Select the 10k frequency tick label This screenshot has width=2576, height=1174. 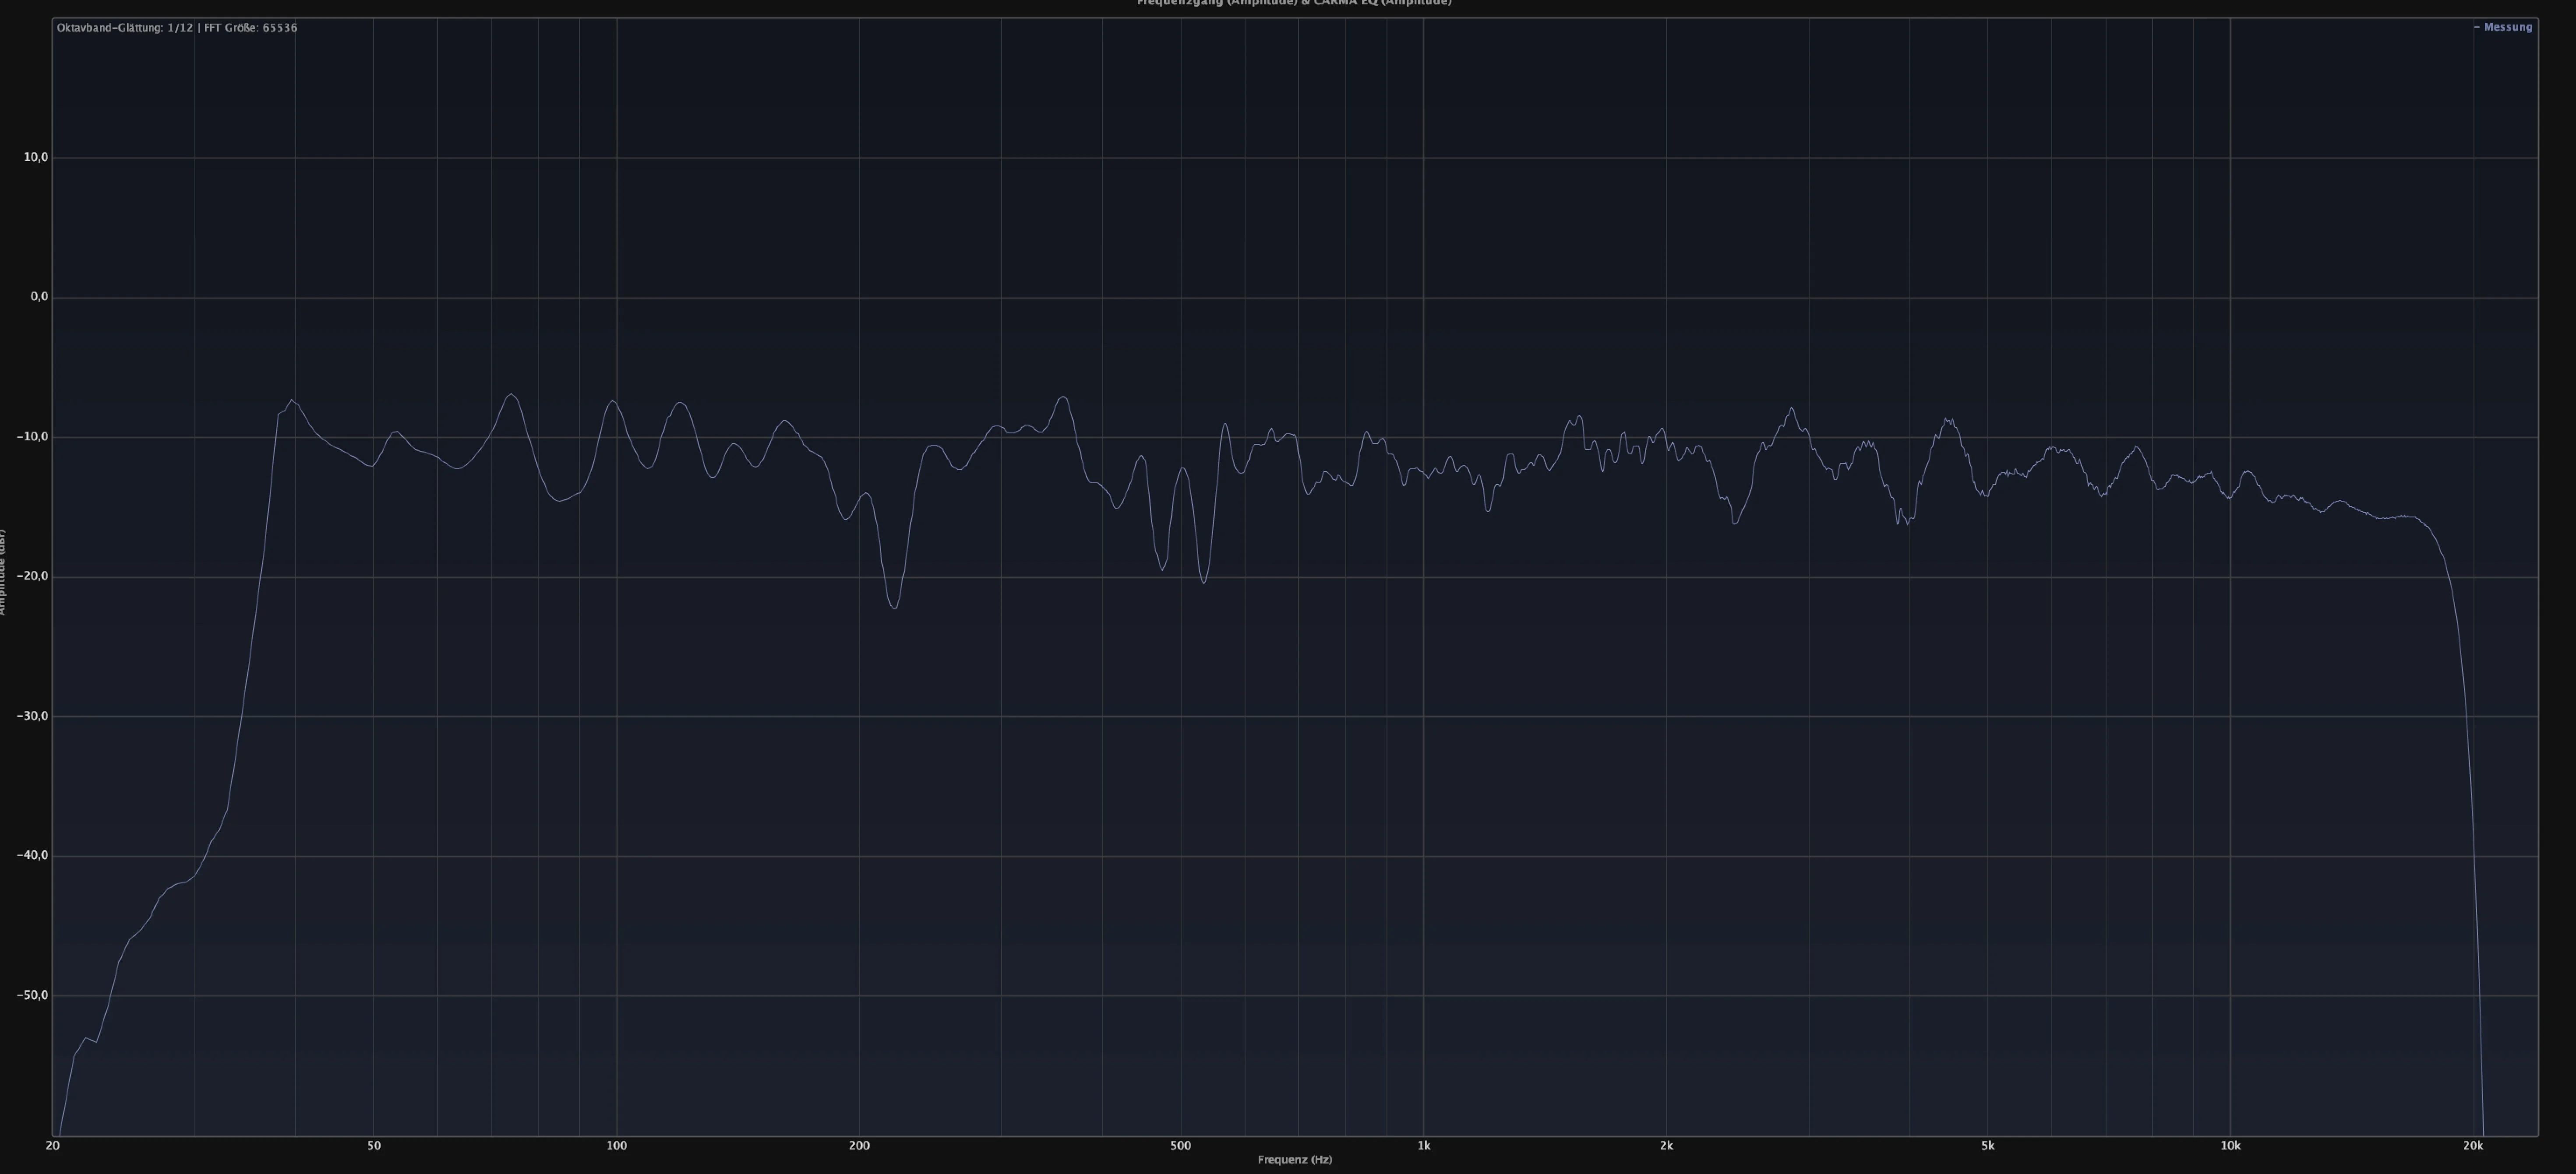(2230, 1146)
